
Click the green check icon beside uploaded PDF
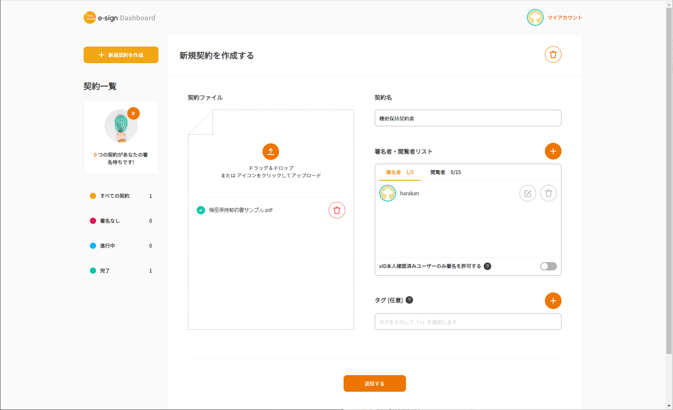[x=201, y=210]
